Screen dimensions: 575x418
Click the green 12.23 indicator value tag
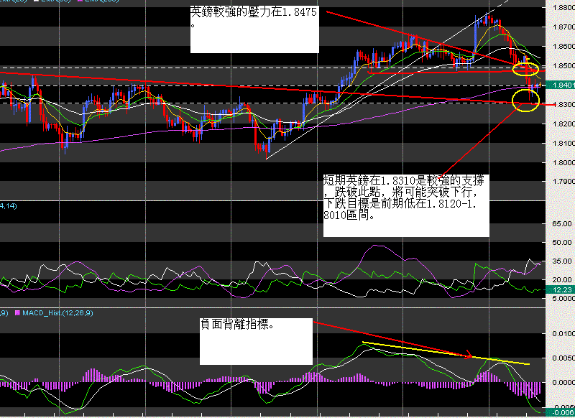pos(561,289)
